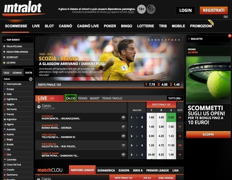
Task: Open the Tutti (30) live events list
Action: [175, 98]
